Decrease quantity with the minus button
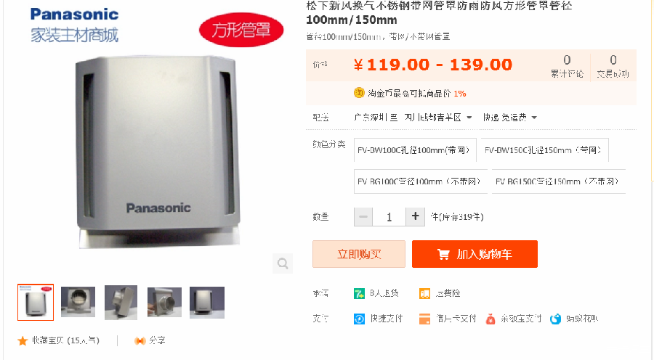The width and height of the screenshot is (654, 360). click(x=363, y=217)
